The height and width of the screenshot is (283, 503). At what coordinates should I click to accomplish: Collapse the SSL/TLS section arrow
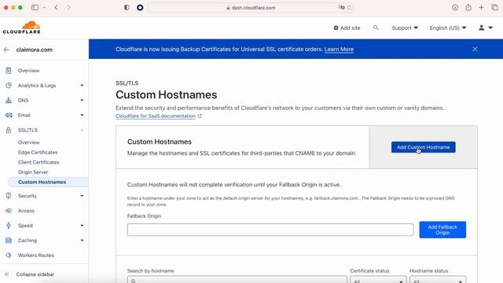(82, 130)
